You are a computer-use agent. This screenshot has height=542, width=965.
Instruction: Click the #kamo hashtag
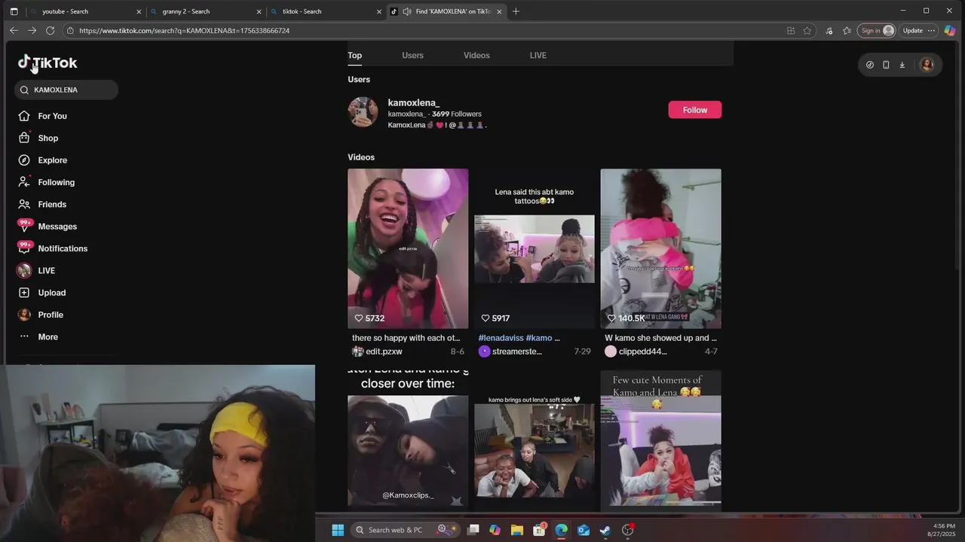pyautogui.click(x=539, y=338)
